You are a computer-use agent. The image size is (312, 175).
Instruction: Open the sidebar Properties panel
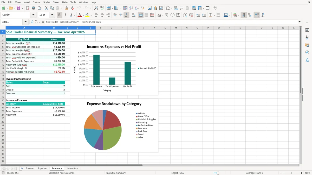click(307, 30)
